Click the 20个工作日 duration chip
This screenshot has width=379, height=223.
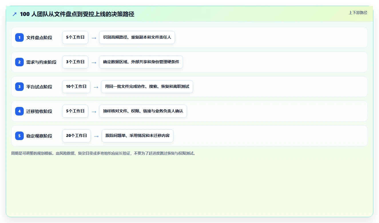[x=76, y=136]
